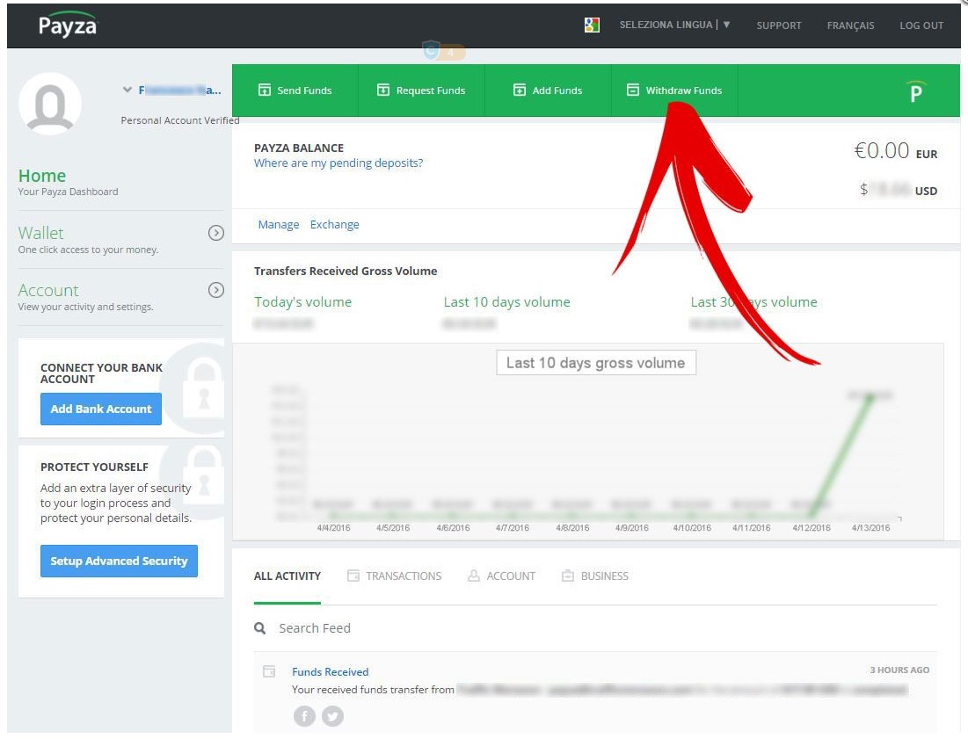Select the Send Funds menu item
The width and height of the screenshot is (968, 739).
[295, 91]
